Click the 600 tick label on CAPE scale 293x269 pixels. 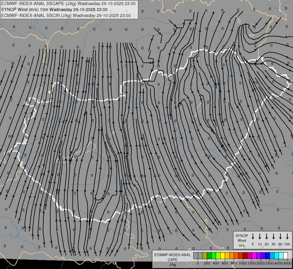(225, 263)
